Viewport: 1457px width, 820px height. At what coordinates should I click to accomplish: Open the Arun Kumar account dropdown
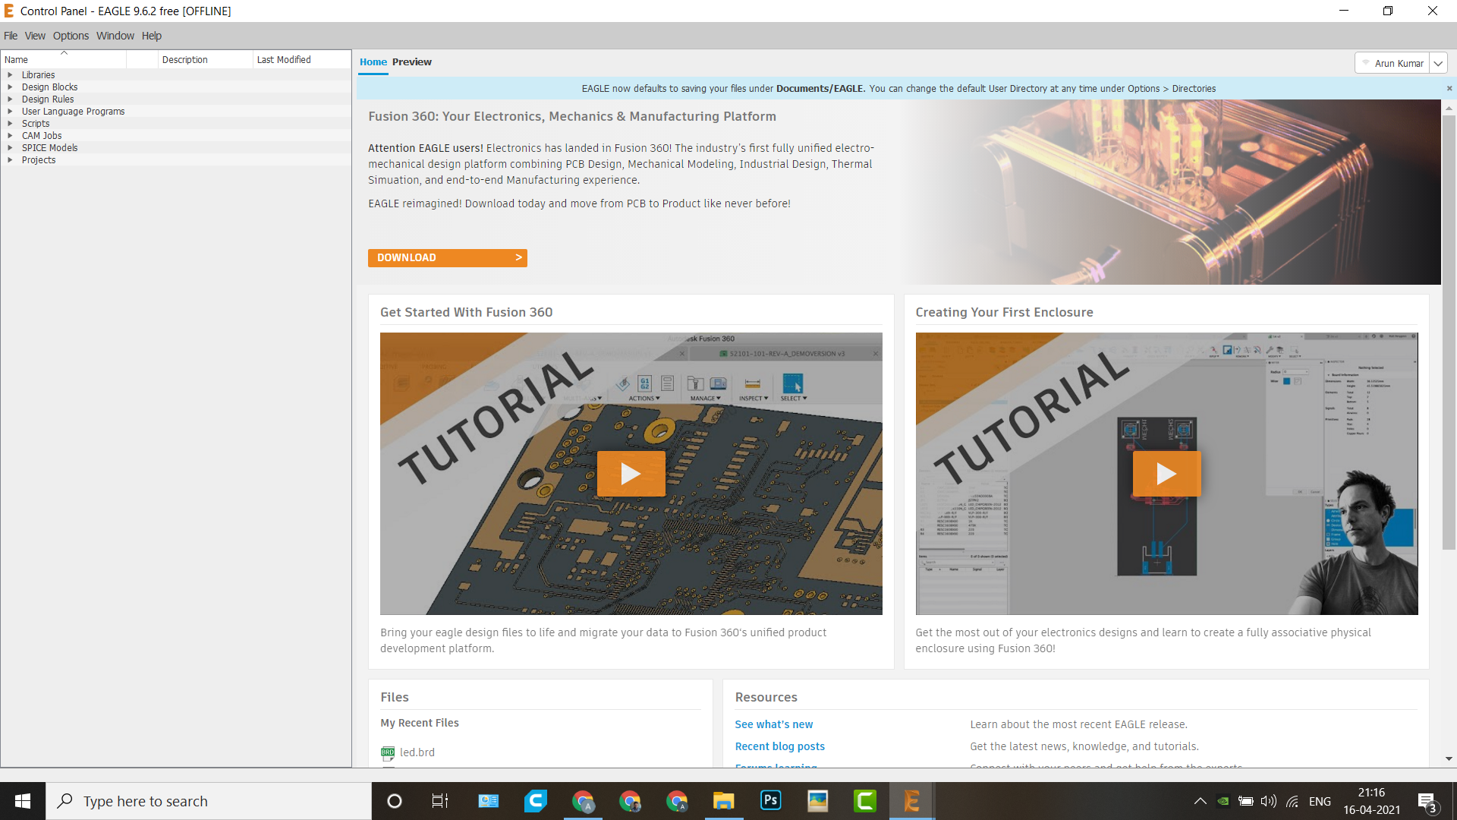(1438, 63)
